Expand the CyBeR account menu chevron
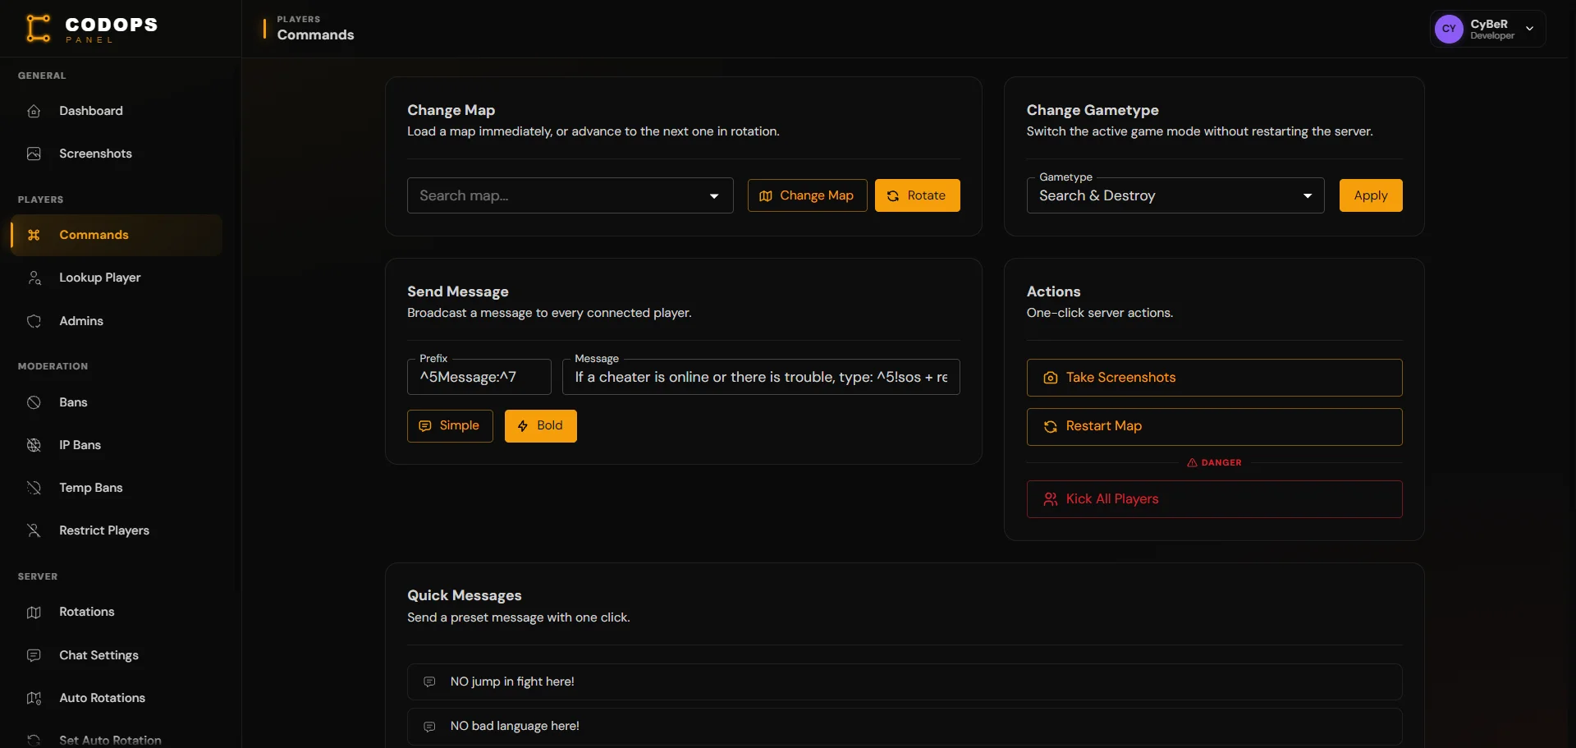This screenshot has width=1576, height=748. pos(1529,29)
